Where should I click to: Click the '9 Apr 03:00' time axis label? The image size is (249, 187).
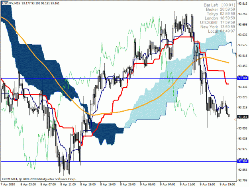pos(148,184)
